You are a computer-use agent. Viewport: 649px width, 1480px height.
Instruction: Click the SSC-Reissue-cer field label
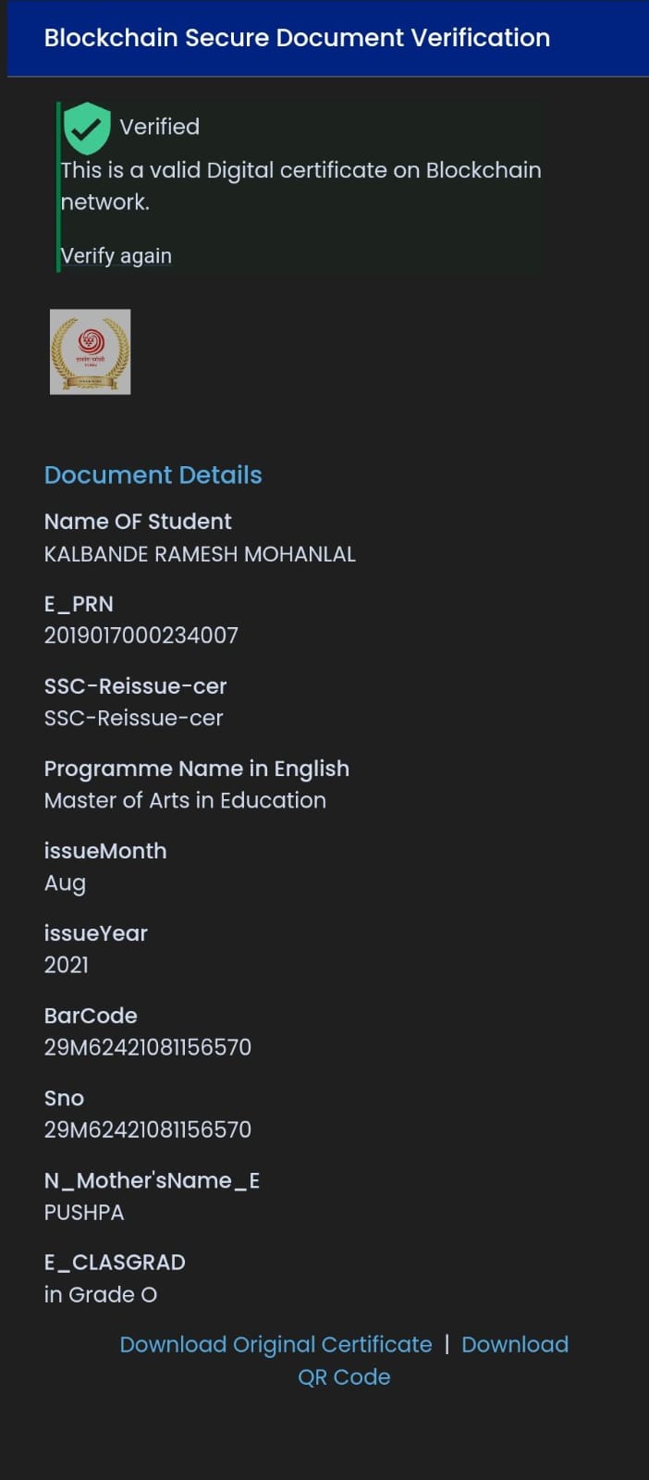135,686
